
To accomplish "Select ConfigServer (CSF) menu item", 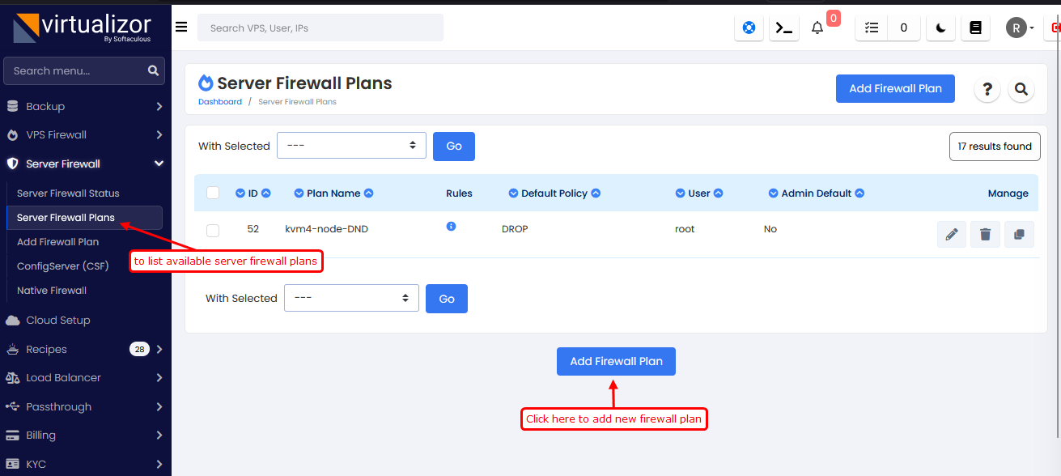I will pyautogui.click(x=62, y=266).
